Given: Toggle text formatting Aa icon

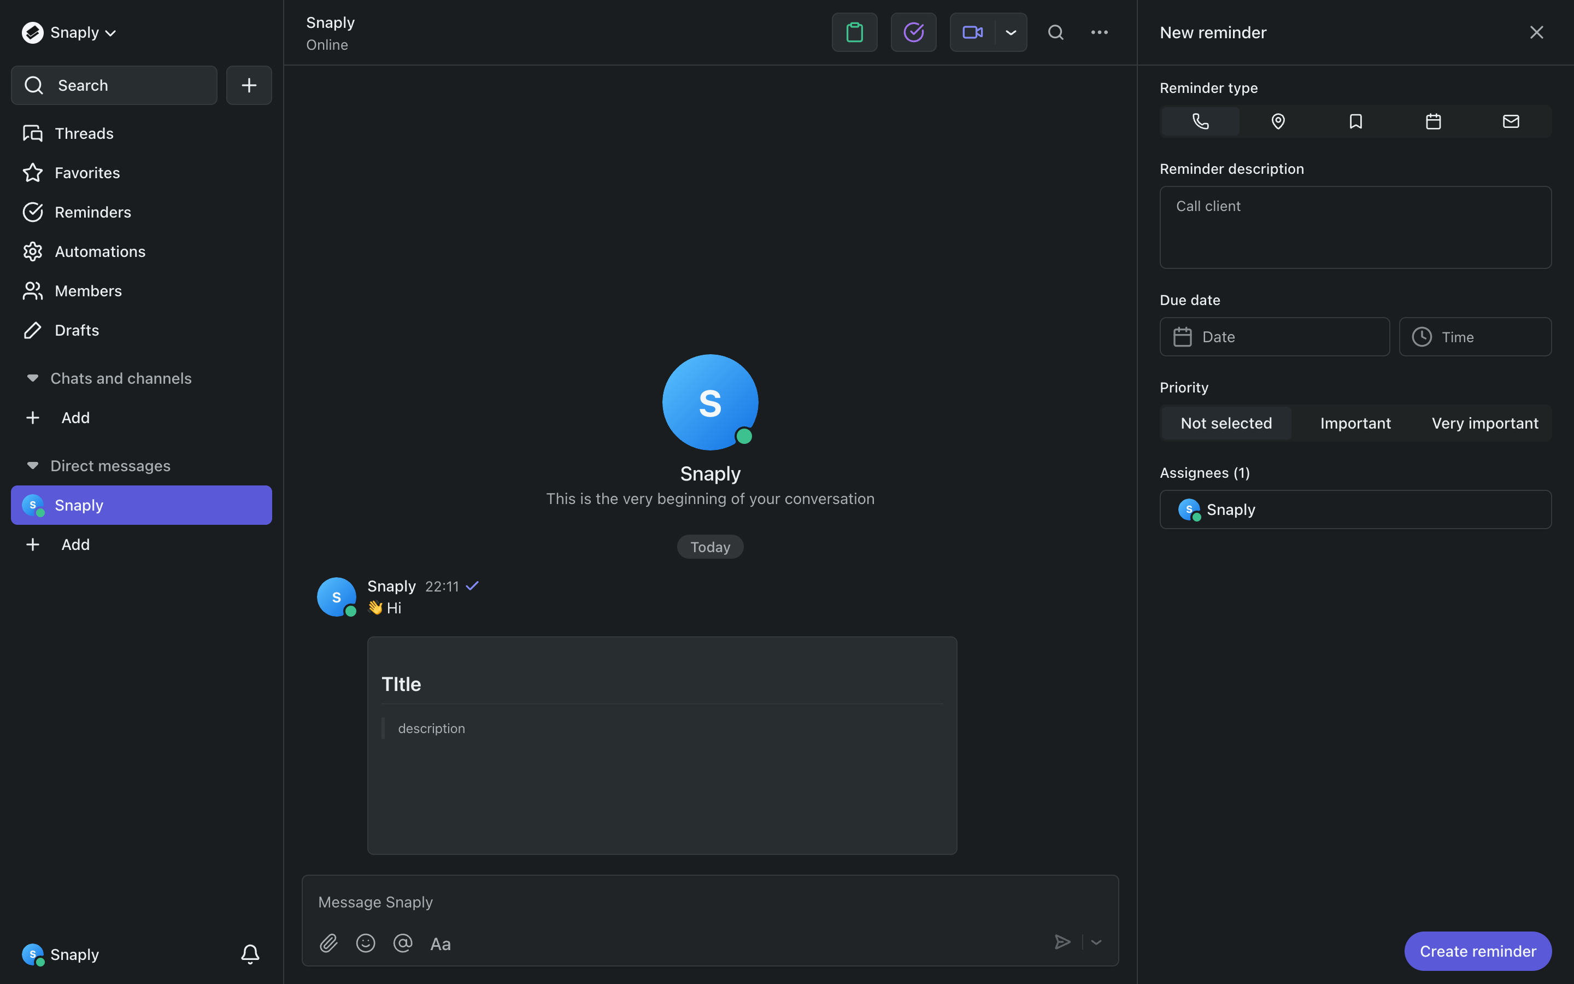Looking at the screenshot, I should click(441, 944).
